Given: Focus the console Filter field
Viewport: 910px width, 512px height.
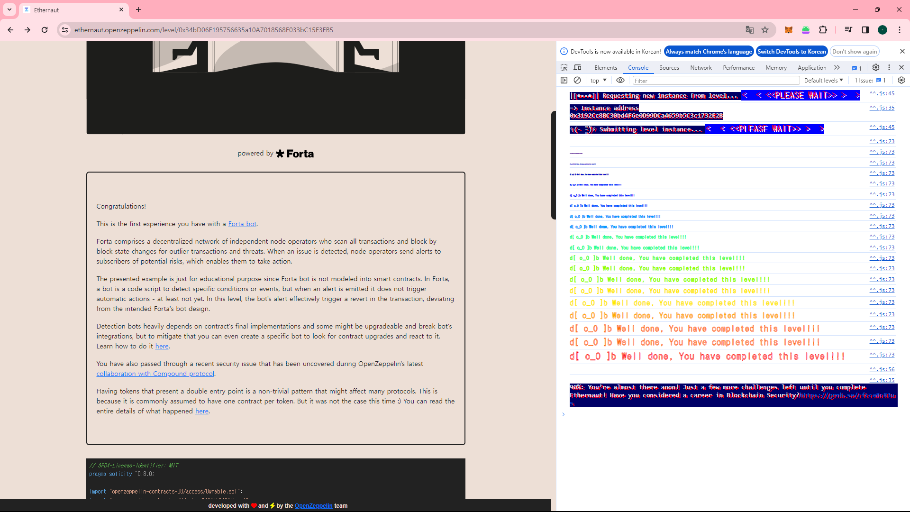Looking at the screenshot, I should click(716, 81).
